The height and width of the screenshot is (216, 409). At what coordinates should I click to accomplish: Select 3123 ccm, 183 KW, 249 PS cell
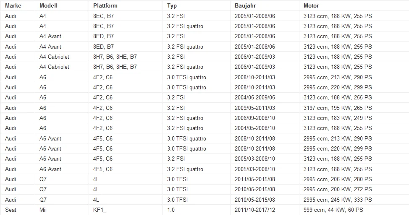coord(338,118)
